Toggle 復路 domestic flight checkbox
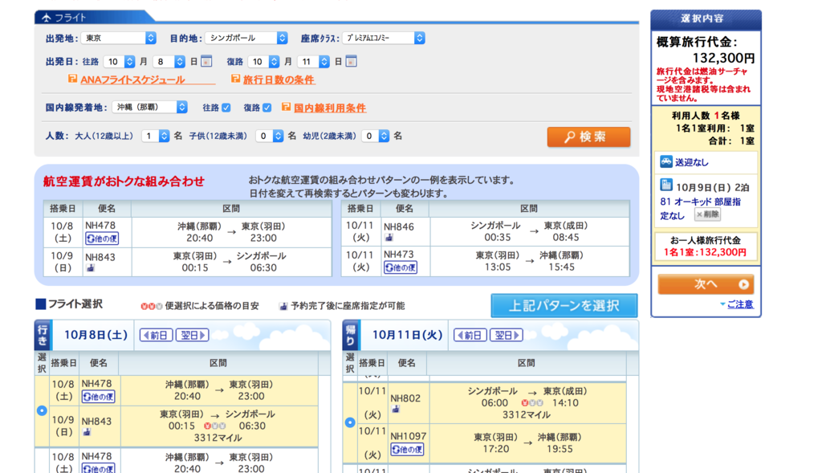Screen dimensions: 822x473 (x=267, y=108)
